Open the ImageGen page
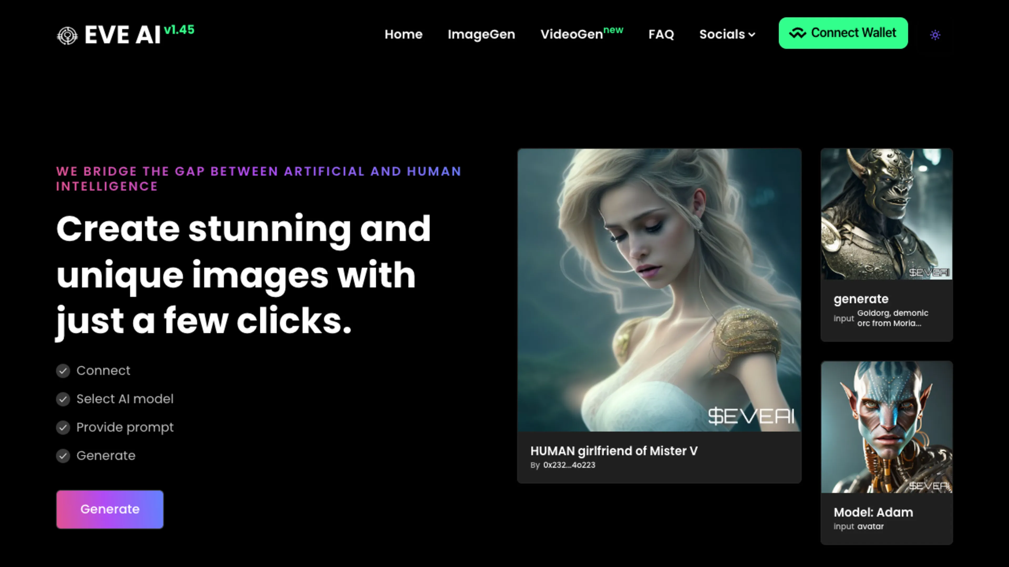Viewport: 1009px width, 567px height. click(x=481, y=34)
